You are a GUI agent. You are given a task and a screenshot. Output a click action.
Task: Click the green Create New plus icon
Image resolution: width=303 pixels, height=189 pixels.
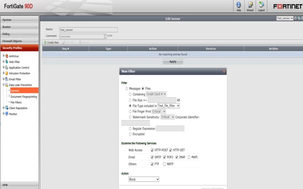click(x=45, y=42)
